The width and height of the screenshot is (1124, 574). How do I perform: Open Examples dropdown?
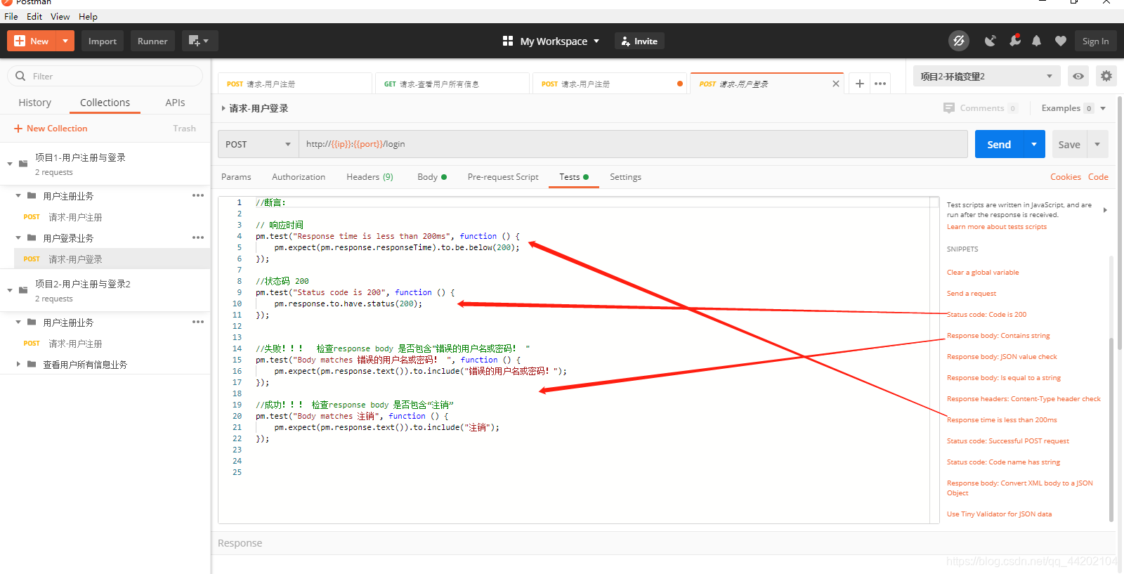pyautogui.click(x=1073, y=108)
